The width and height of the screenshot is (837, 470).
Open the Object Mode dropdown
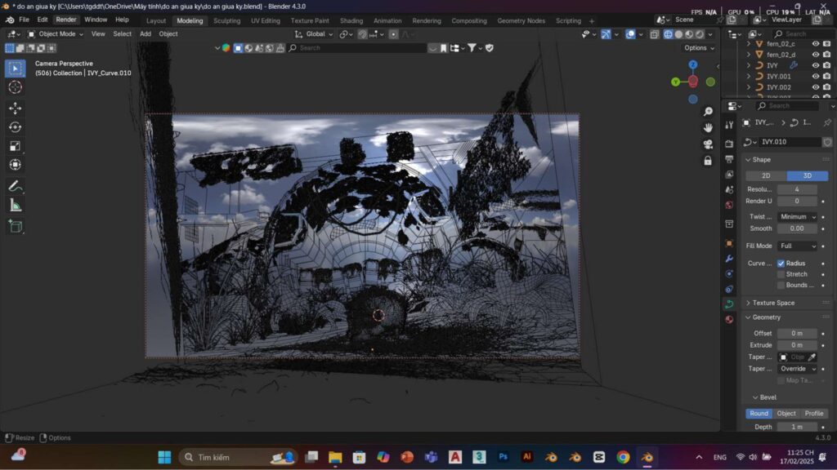pyautogui.click(x=56, y=34)
